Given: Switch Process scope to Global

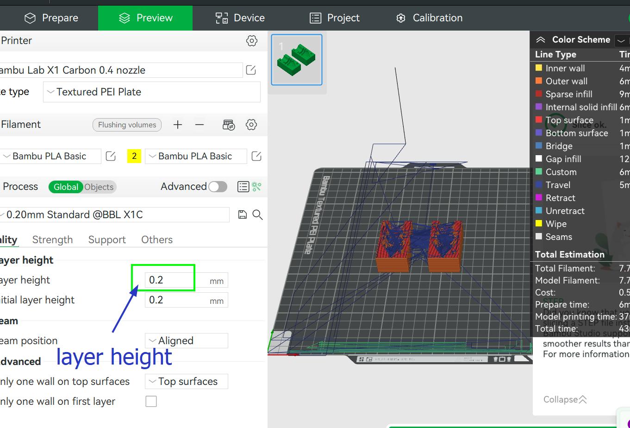Looking at the screenshot, I should (66, 187).
